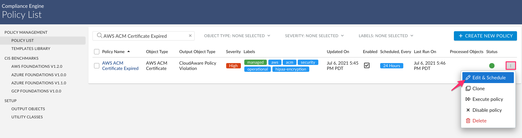
Task: Click the green status indicator dot
Action: pos(492,66)
